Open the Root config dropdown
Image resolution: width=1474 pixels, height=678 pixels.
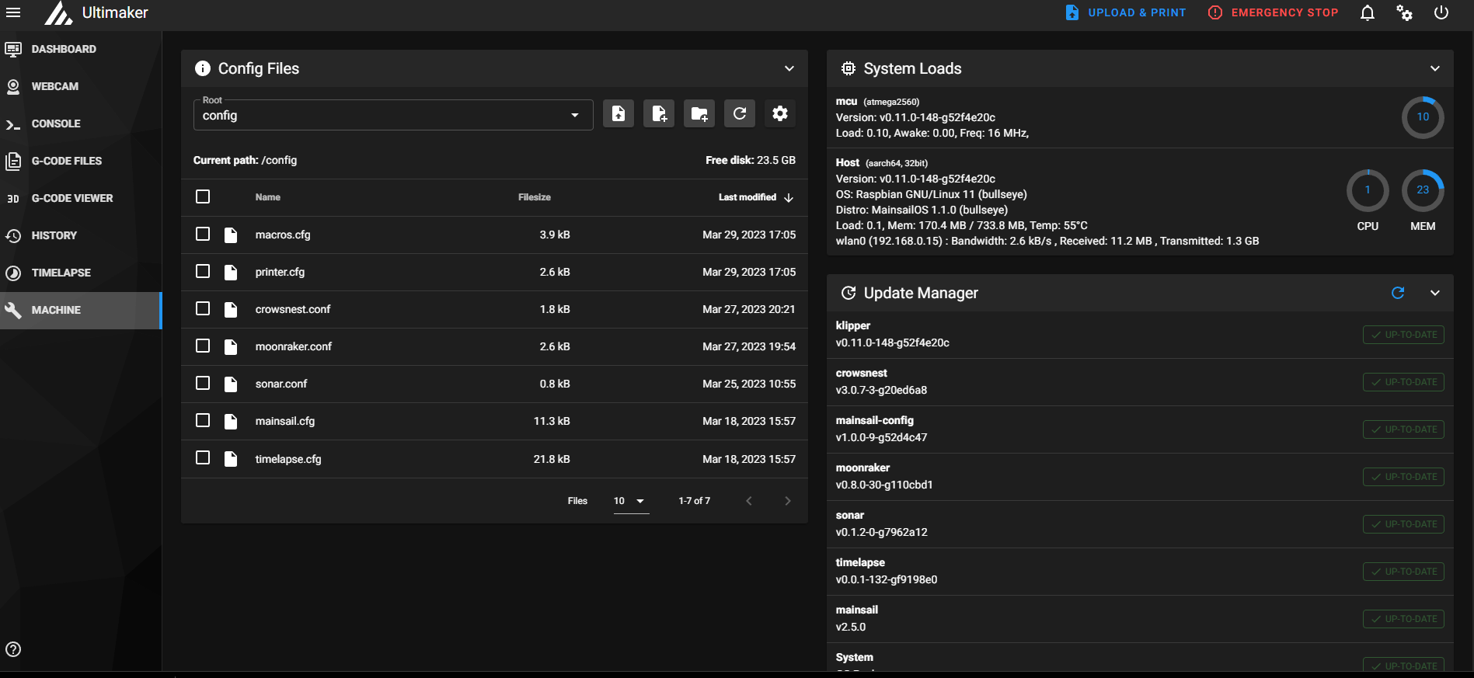[393, 115]
